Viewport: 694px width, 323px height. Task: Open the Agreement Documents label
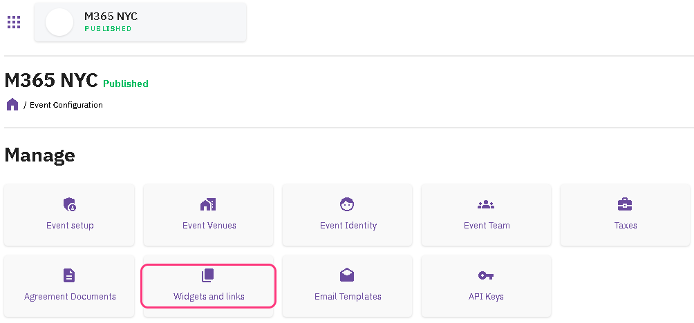[70, 297]
